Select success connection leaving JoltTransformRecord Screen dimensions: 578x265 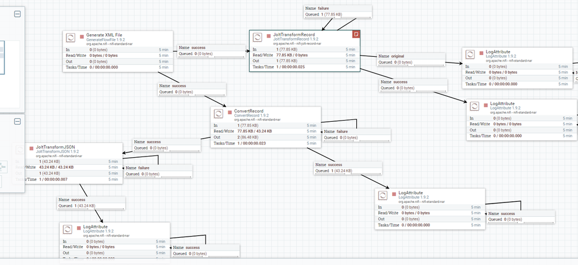coord(414,85)
